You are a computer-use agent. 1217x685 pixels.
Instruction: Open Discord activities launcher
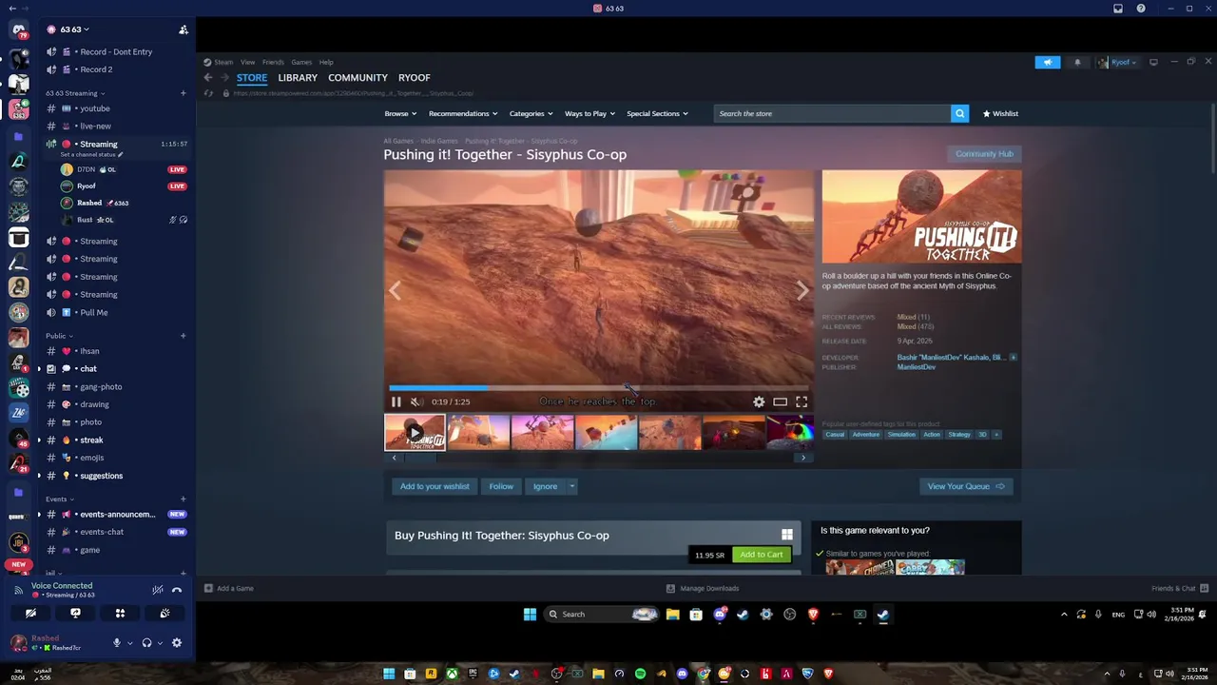(x=120, y=614)
